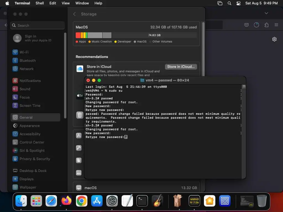Open GarageBand from the Dock
This screenshot has width=283, height=212.
point(157,201)
